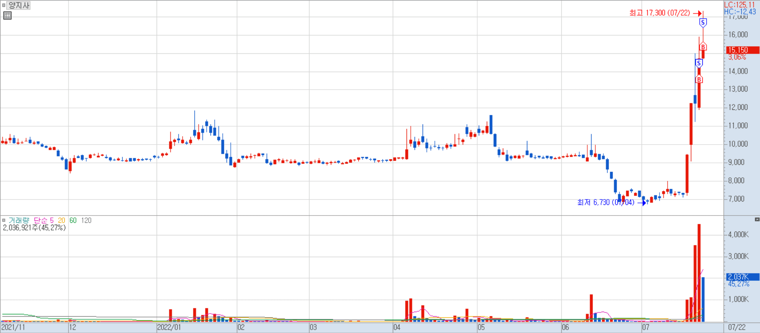The height and width of the screenshot is (333, 760).
Task: Click the blue arrow beside 최저 6,730
Action: click(642, 203)
